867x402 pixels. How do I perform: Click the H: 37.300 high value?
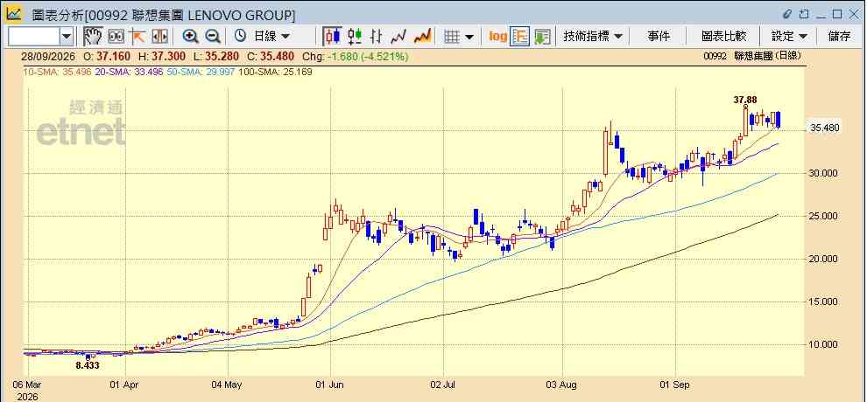(x=161, y=56)
